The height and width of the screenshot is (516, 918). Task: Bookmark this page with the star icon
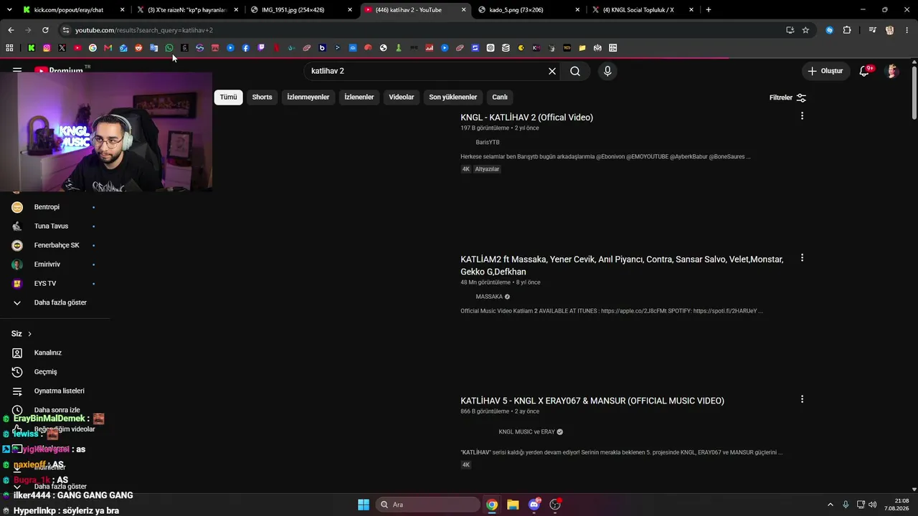pyautogui.click(x=805, y=30)
